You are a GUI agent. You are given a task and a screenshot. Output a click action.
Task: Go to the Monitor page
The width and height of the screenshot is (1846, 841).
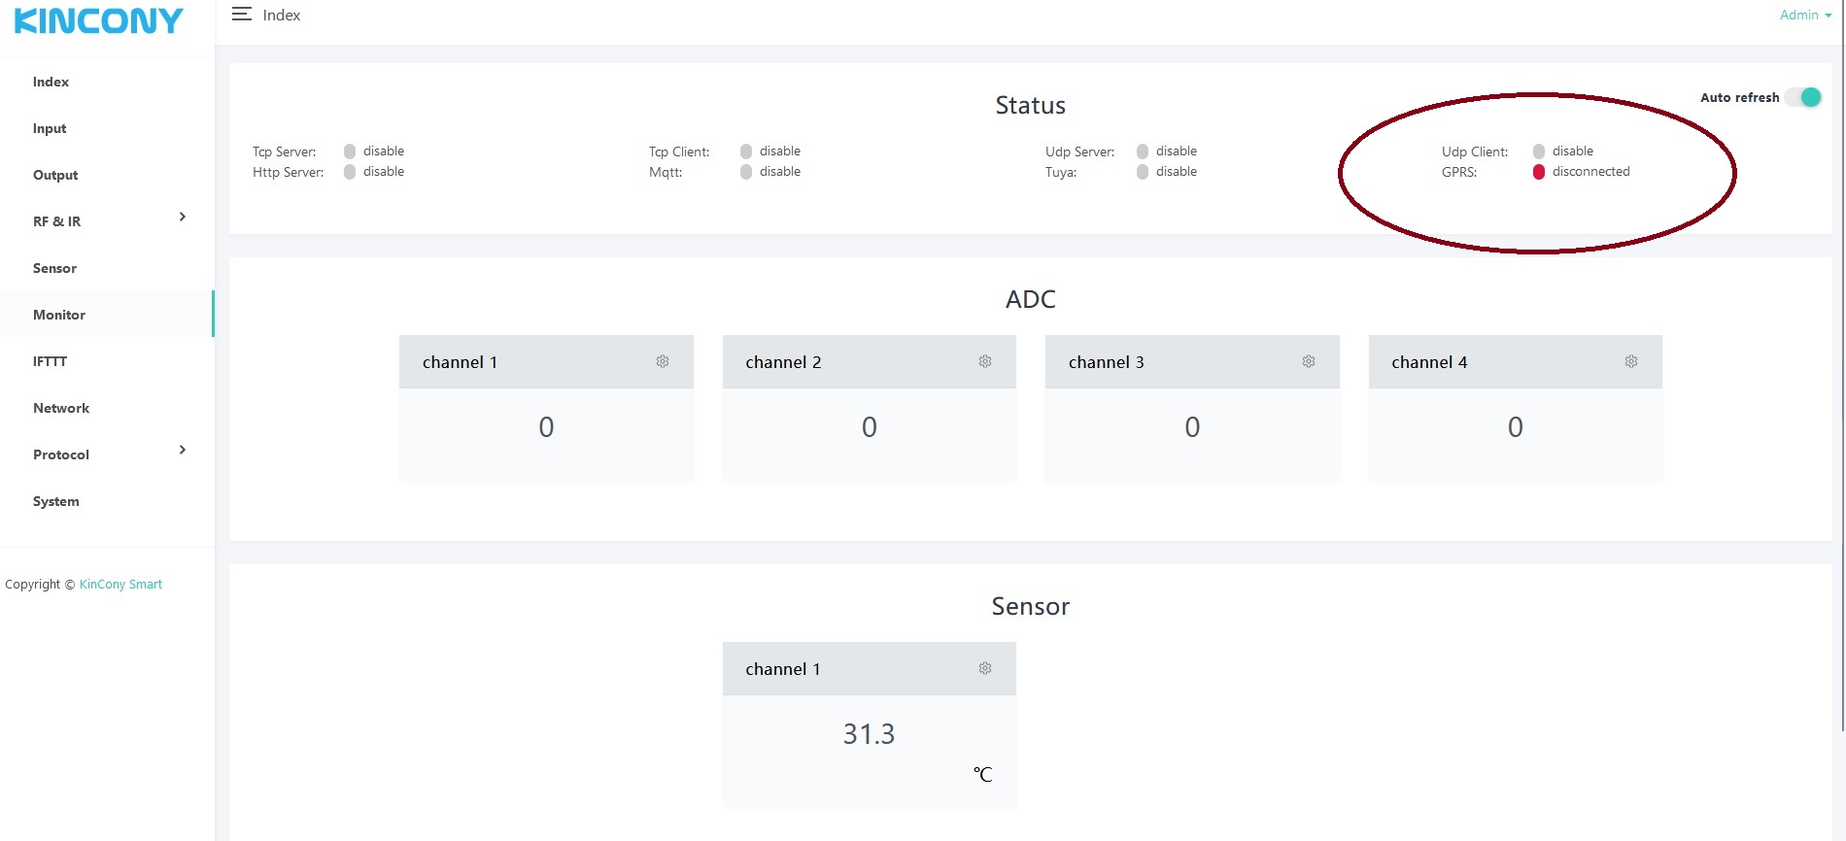(x=59, y=315)
